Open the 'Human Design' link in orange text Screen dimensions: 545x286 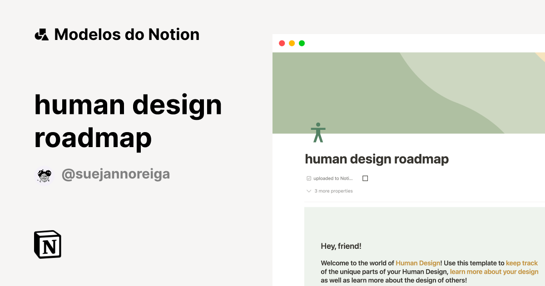click(x=418, y=263)
